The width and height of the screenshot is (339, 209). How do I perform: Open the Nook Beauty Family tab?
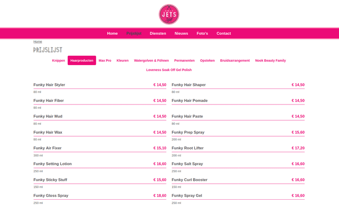270,60
